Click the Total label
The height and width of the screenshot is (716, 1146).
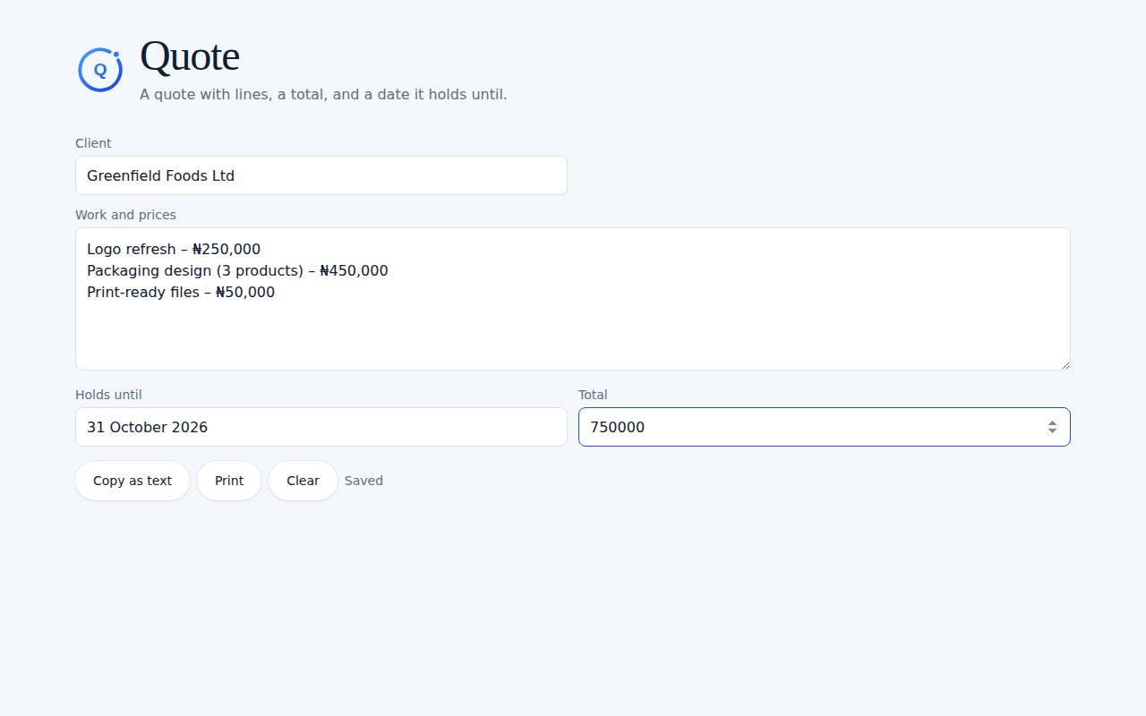click(593, 395)
